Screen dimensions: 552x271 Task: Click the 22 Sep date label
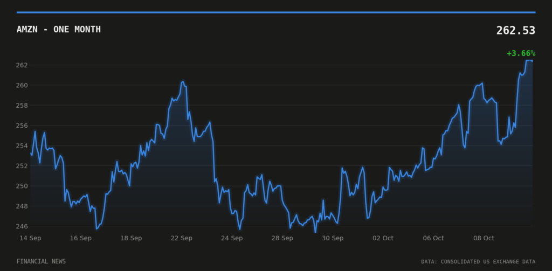181,238
